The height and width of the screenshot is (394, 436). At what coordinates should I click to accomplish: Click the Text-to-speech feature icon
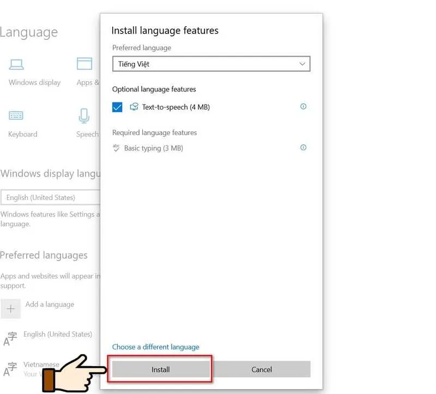coord(134,107)
